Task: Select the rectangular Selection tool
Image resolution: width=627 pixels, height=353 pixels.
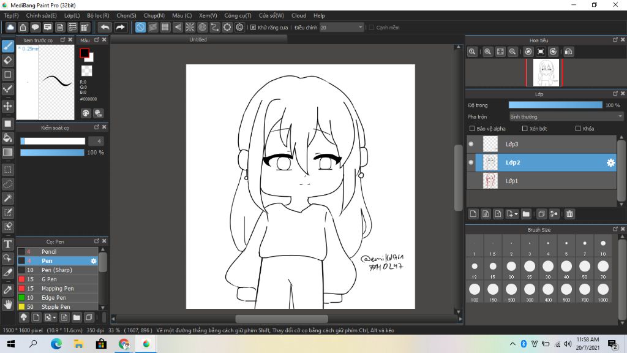Action: coord(8,170)
